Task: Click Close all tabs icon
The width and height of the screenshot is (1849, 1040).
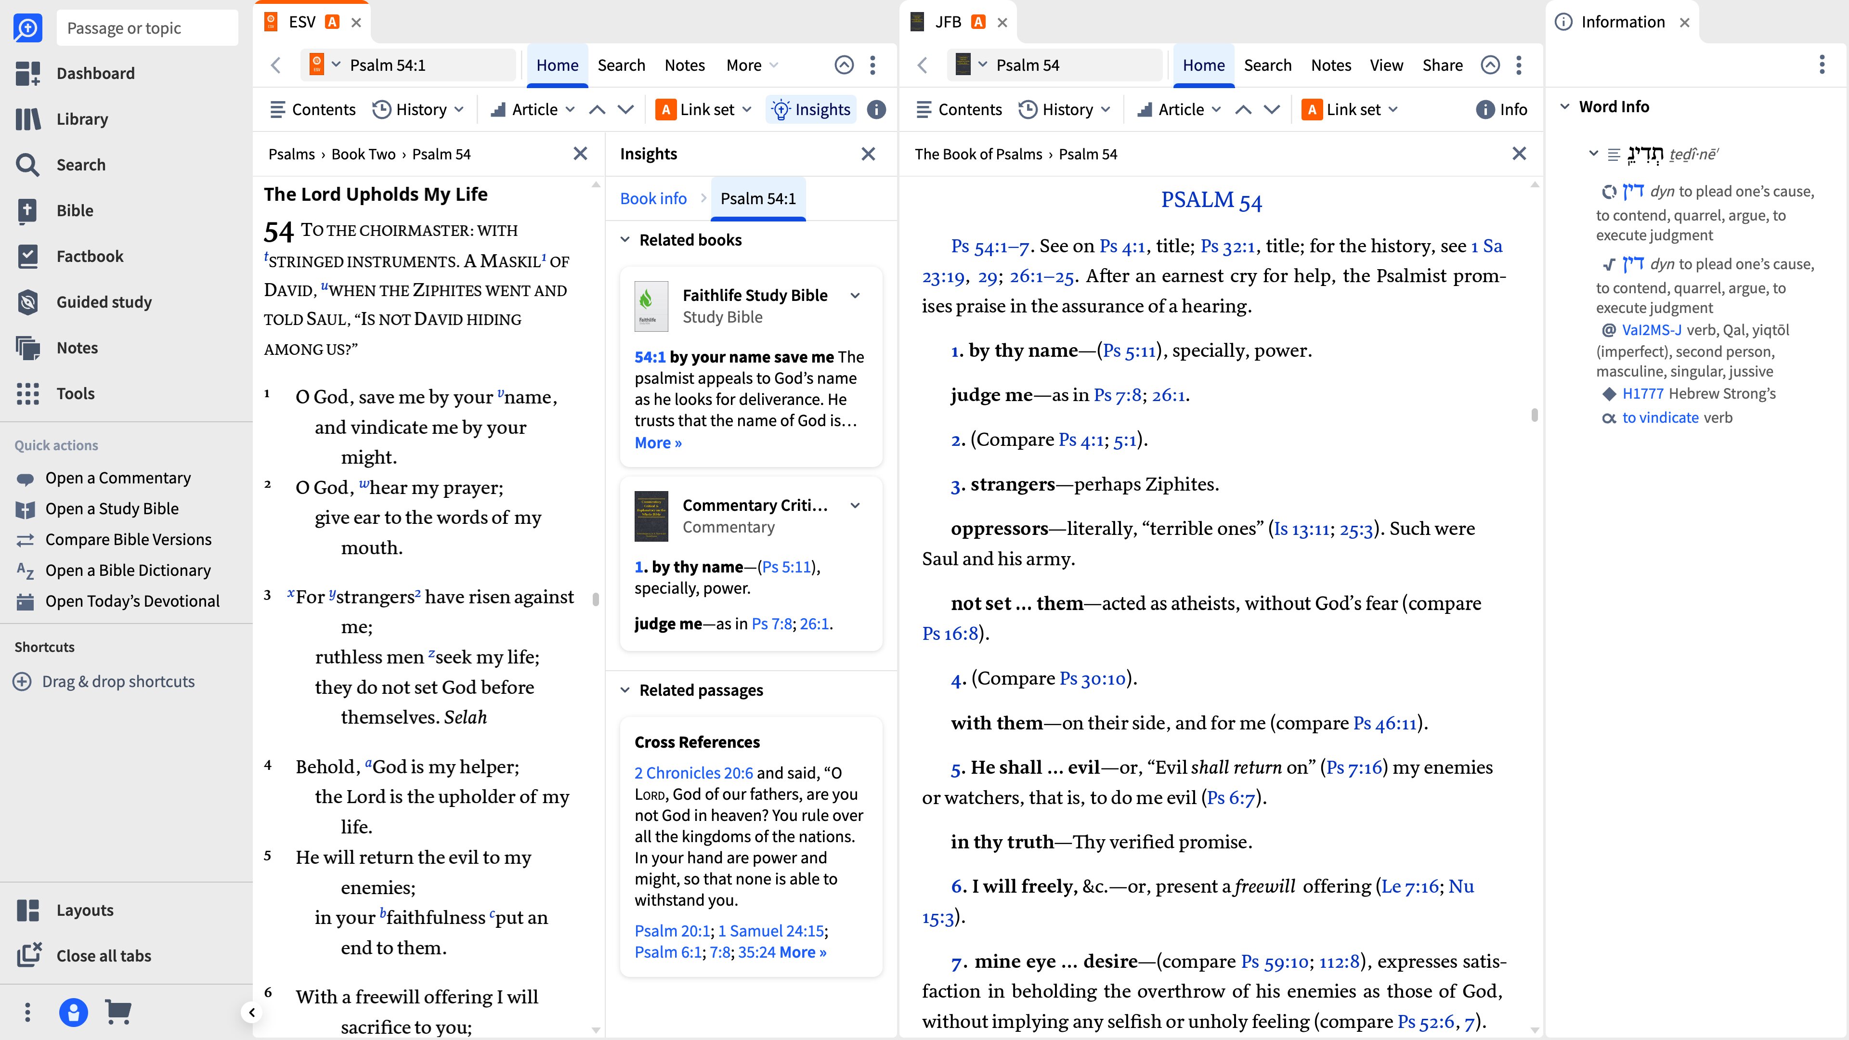Action: (29, 955)
